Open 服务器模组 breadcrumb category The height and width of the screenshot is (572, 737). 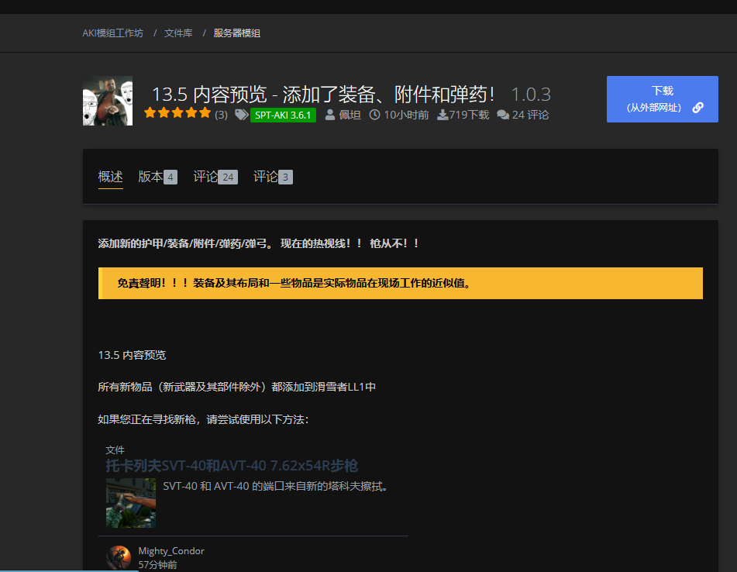(x=237, y=33)
